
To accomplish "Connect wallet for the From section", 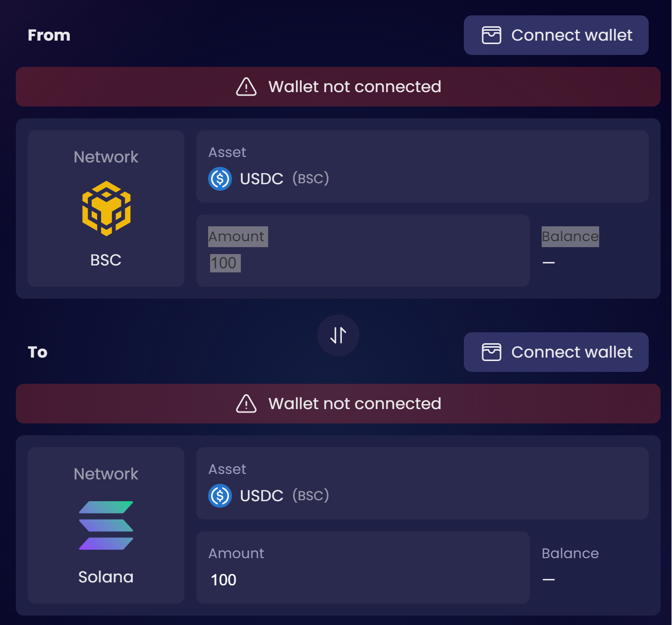I will pos(556,35).
